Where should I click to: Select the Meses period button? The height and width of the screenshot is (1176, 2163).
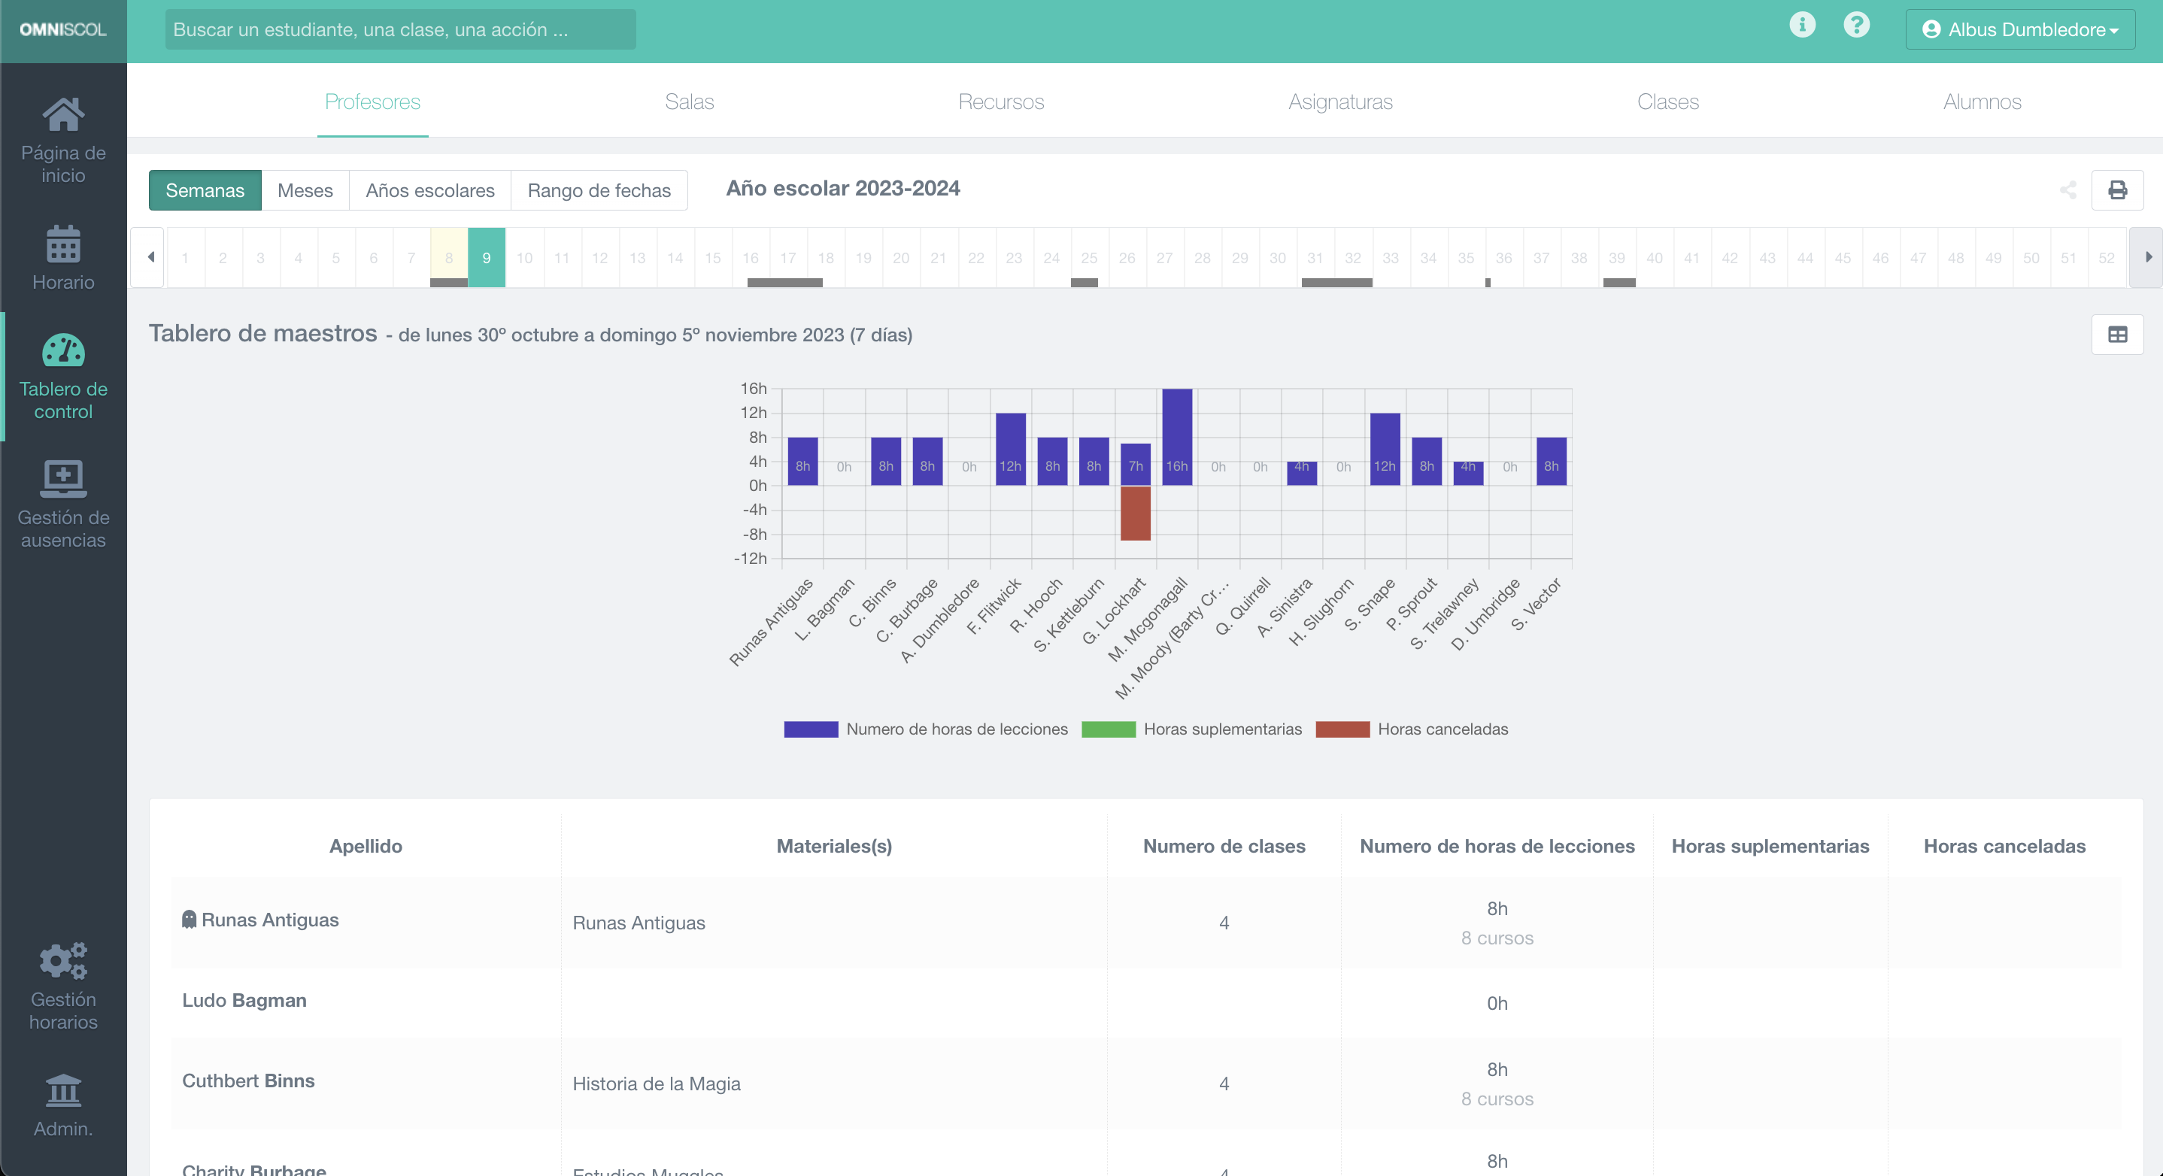click(305, 190)
